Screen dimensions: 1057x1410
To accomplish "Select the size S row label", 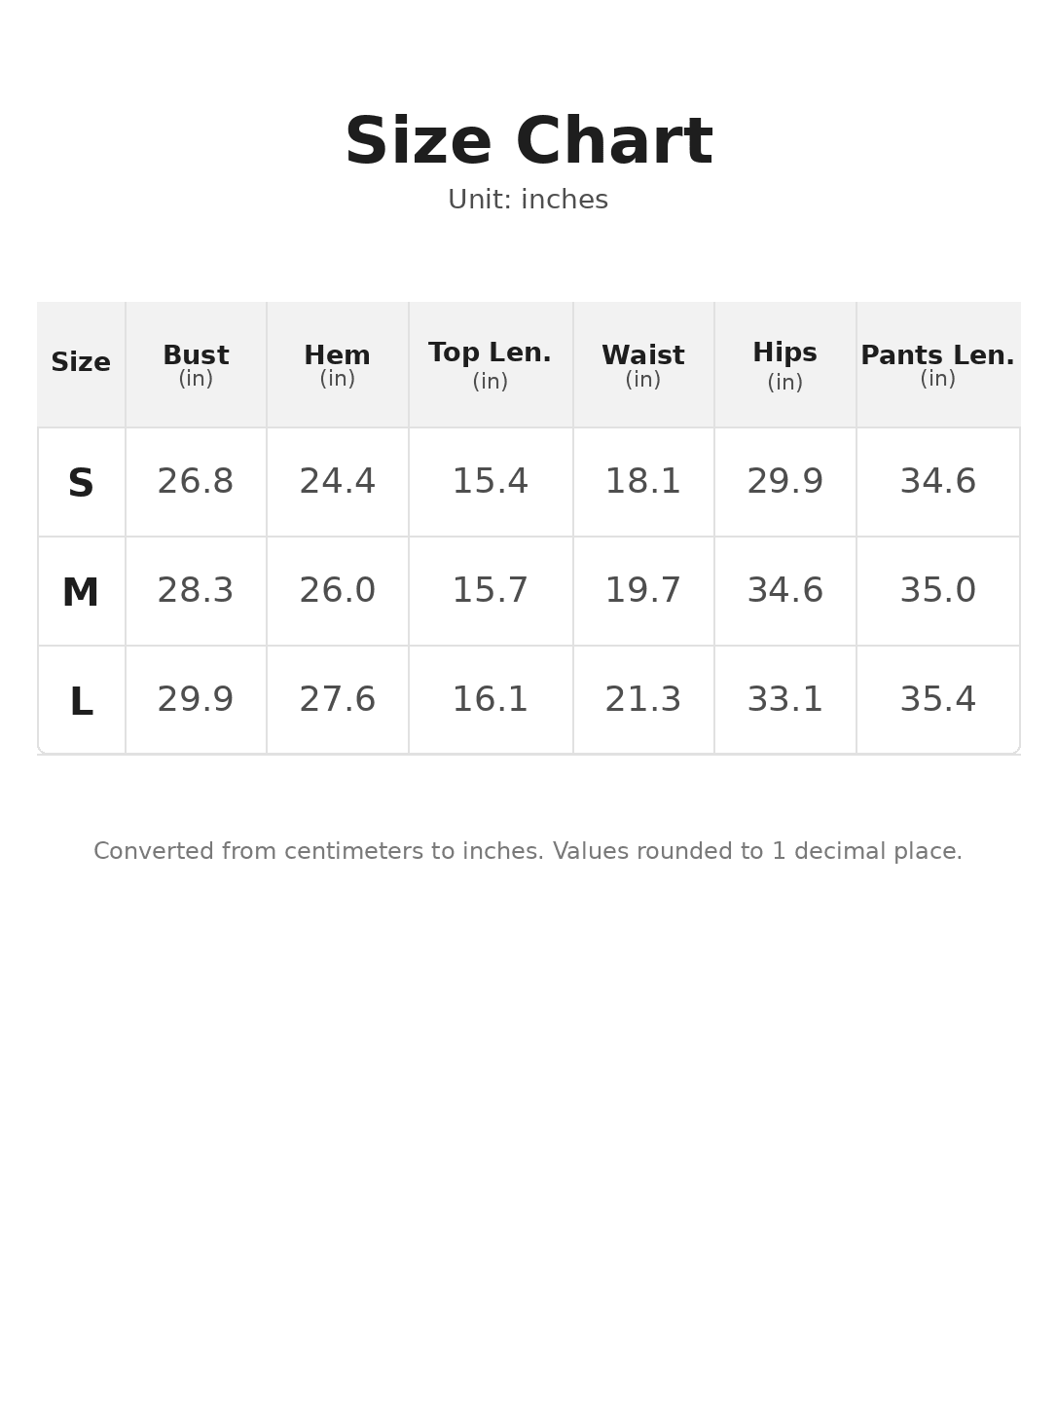I will point(81,484).
